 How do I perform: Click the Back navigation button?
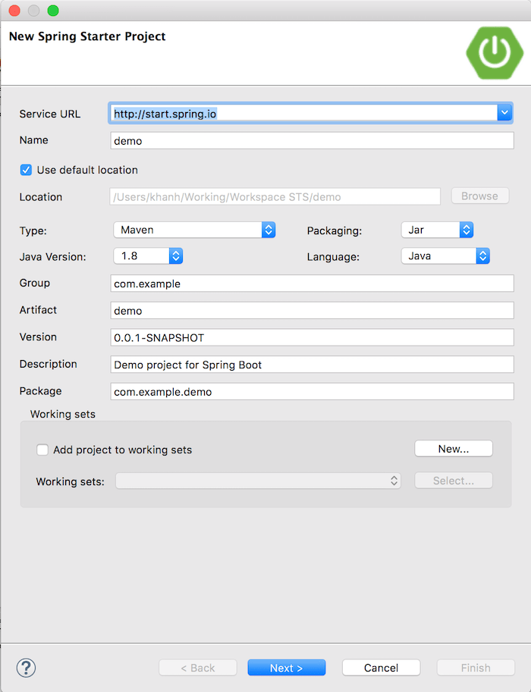point(197,667)
